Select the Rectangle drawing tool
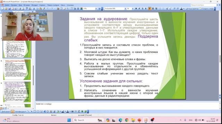The image size is (222, 124). tap(35, 112)
